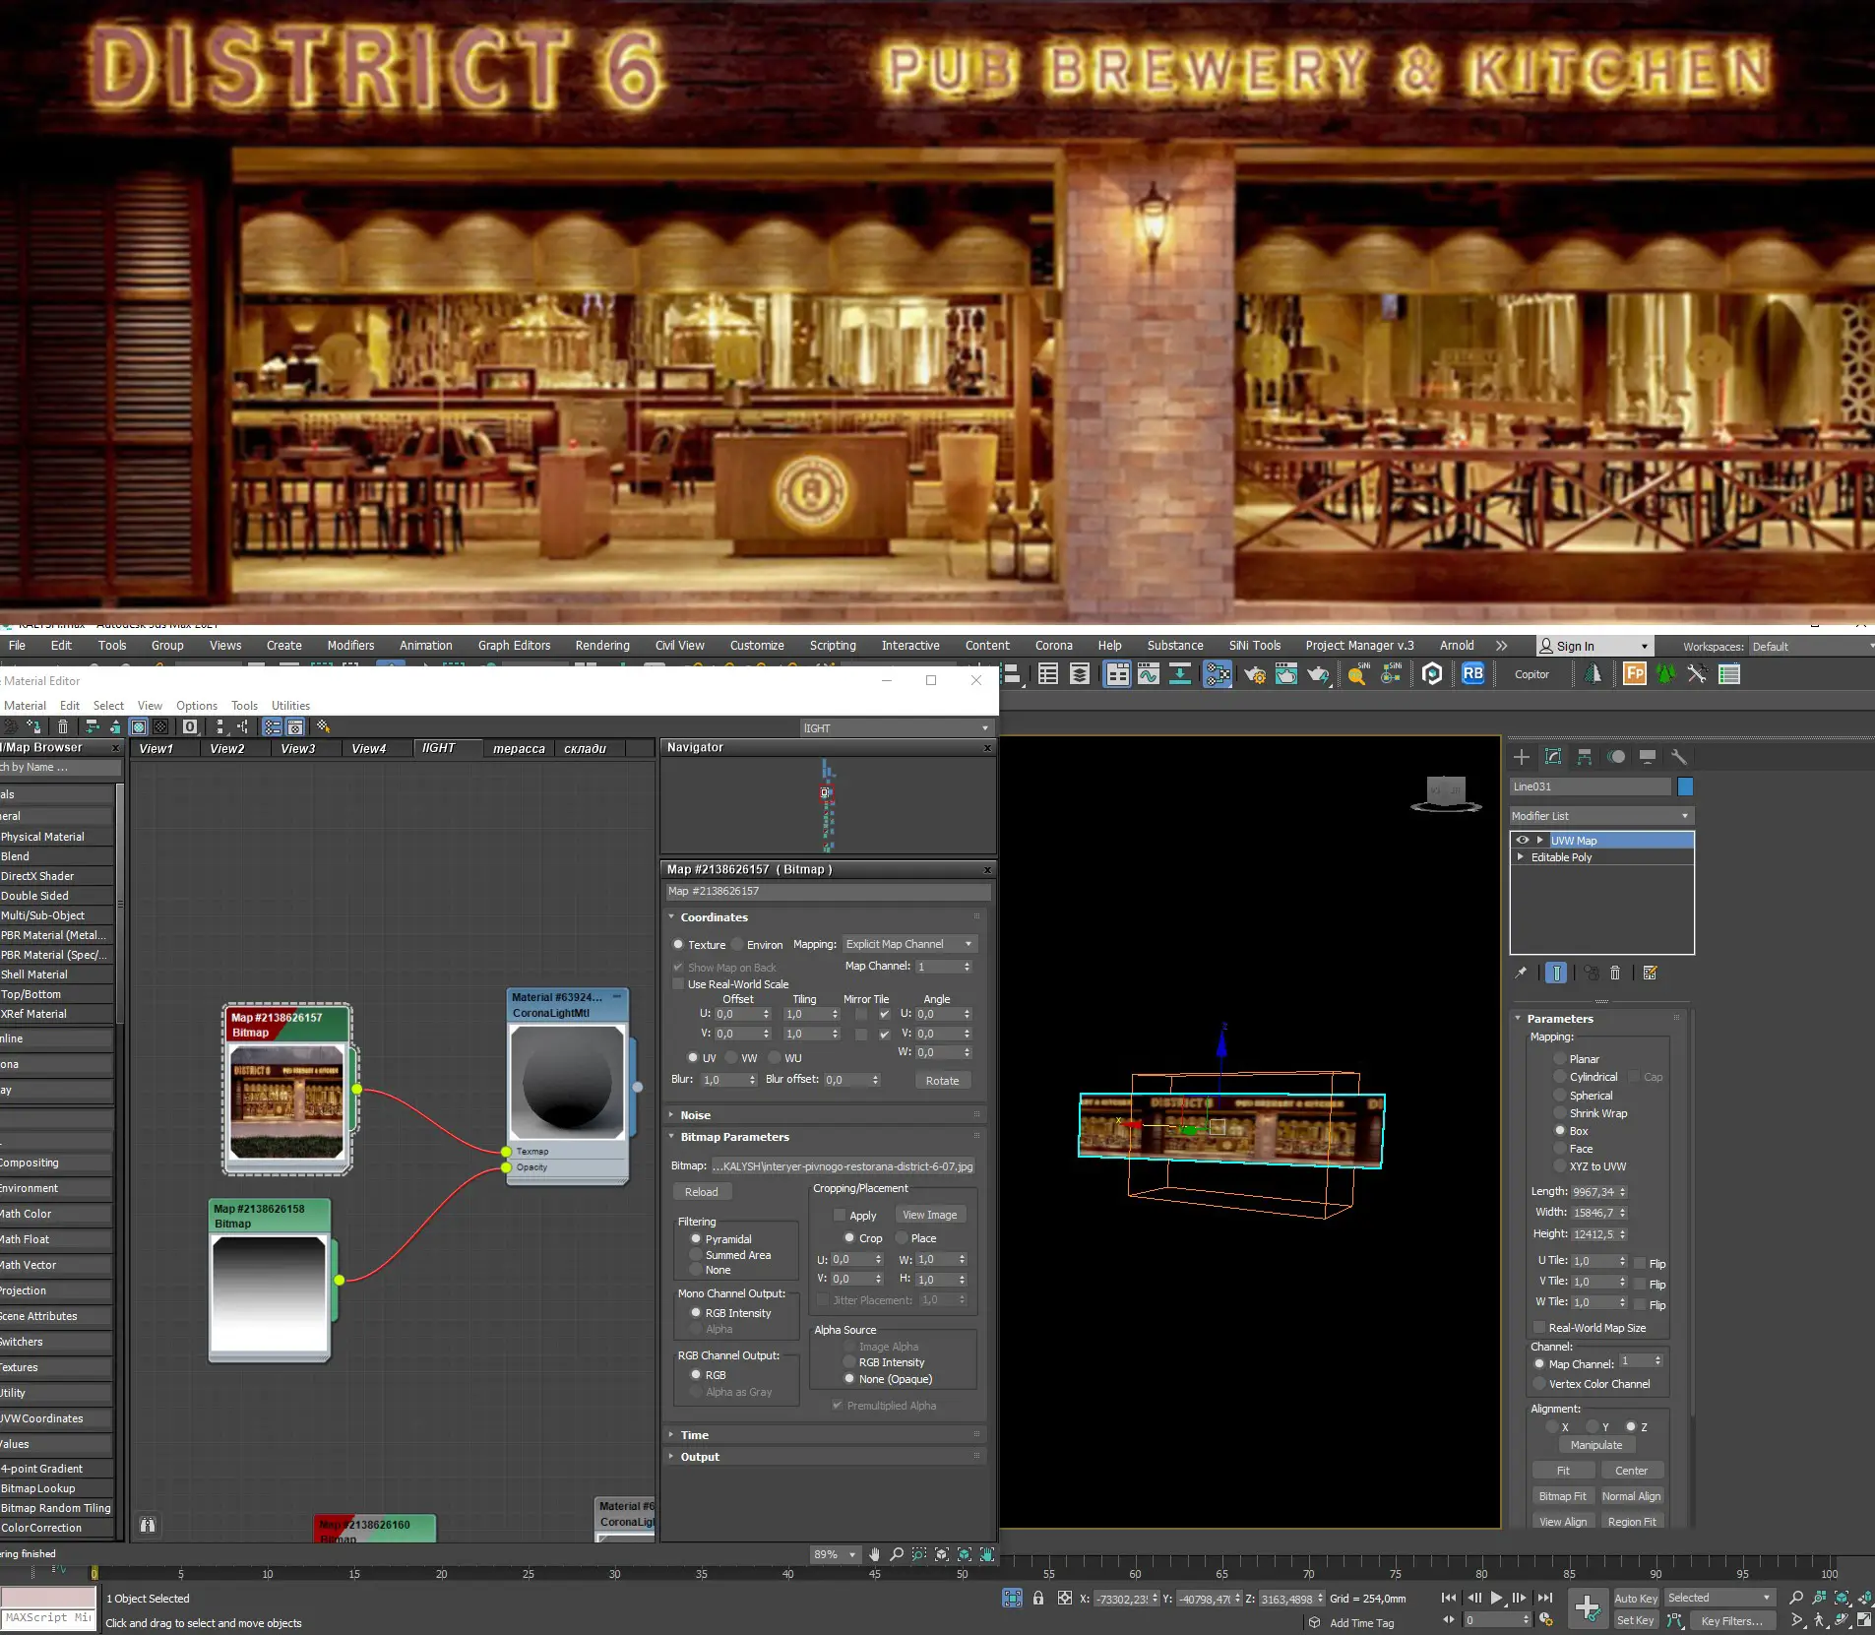The width and height of the screenshot is (1875, 1635).
Task: Click the Reload button in Bitmap Parameters
Action: (701, 1191)
